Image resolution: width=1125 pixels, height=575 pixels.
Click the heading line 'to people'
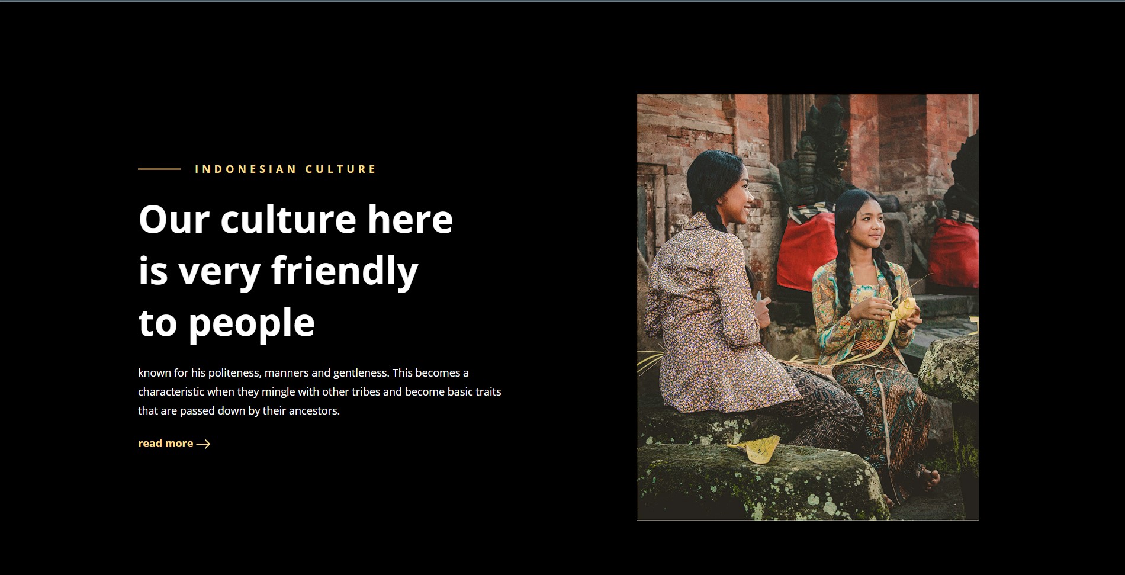point(226,323)
